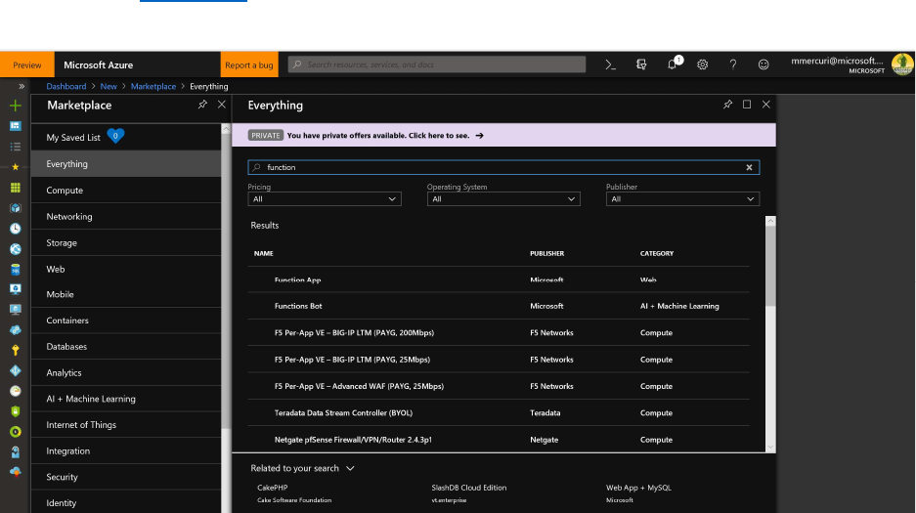Collapse the Related to your search section
This screenshot has width=916, height=513.
(350, 468)
